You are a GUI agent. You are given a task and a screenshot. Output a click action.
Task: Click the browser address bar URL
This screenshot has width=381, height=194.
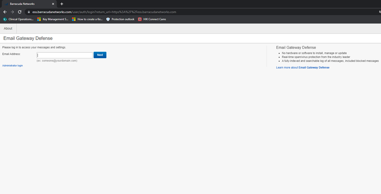(x=104, y=12)
